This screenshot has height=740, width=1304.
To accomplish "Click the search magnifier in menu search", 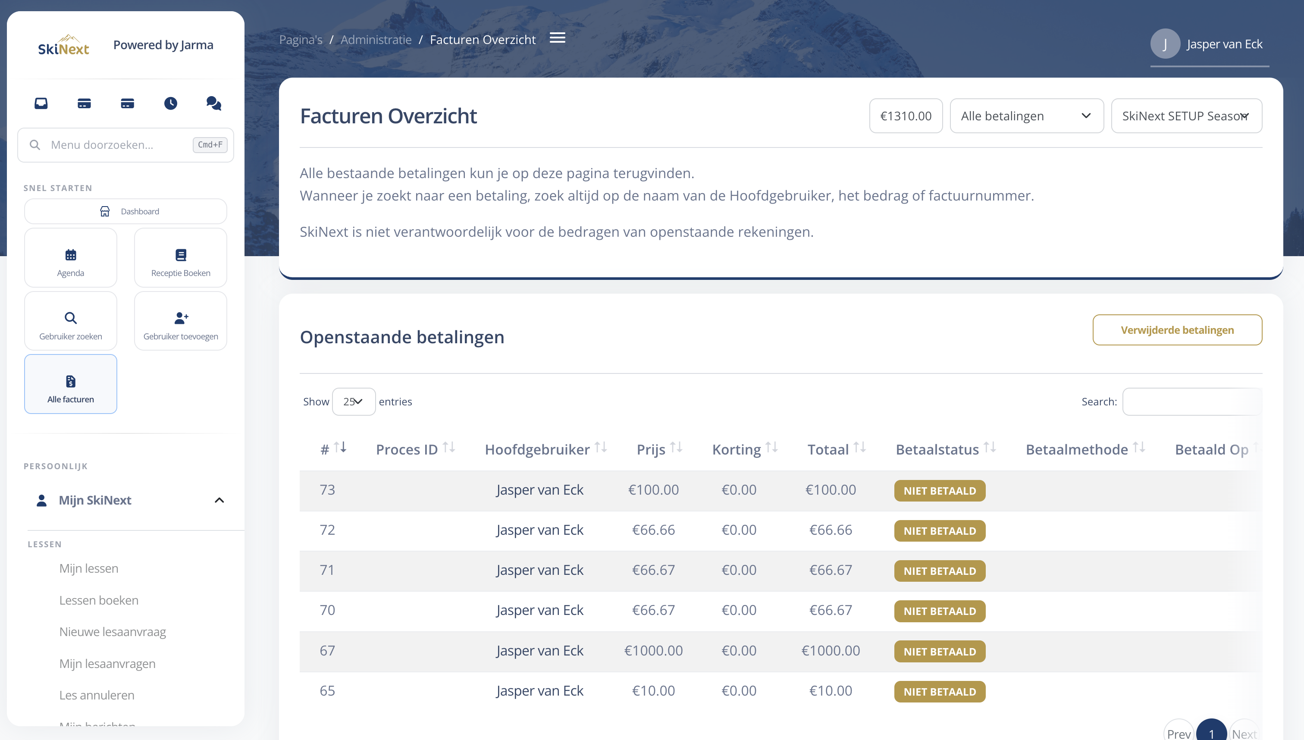I will point(35,145).
